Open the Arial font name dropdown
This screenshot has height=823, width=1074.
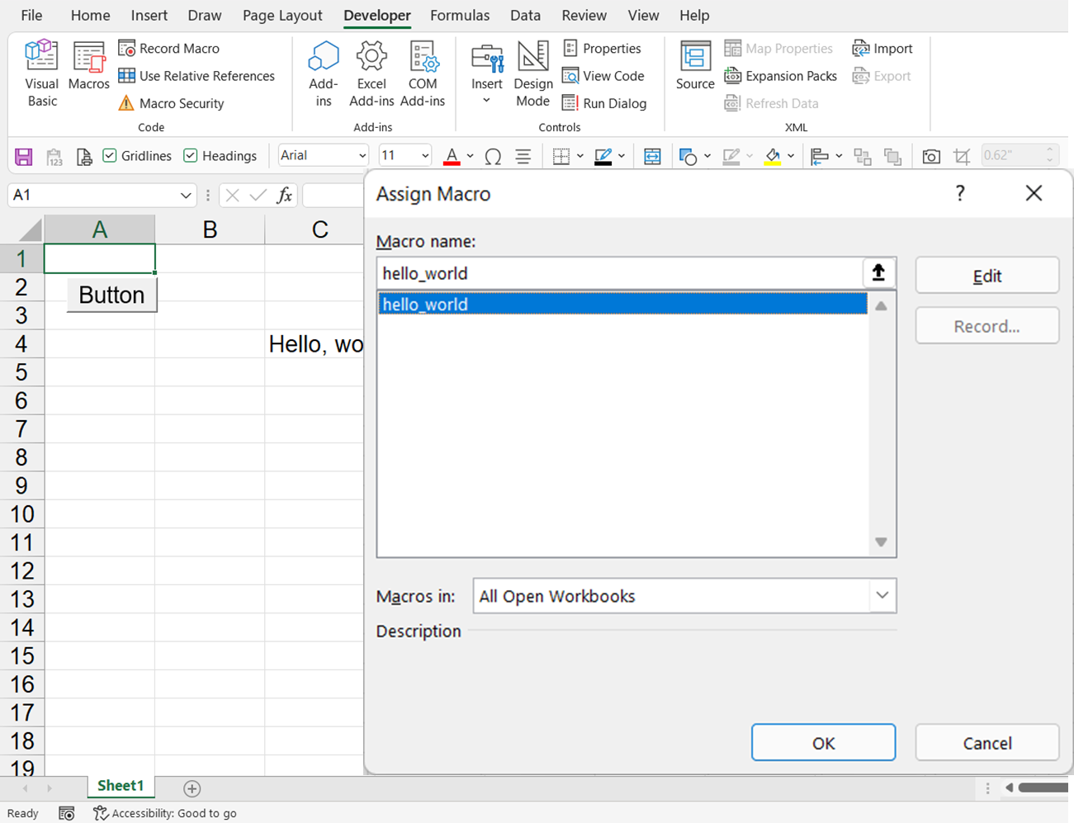pyautogui.click(x=362, y=156)
